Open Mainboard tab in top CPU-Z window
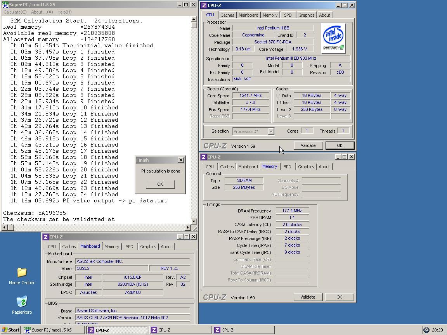The width and height of the screenshot is (447, 335). pyautogui.click(x=248, y=15)
